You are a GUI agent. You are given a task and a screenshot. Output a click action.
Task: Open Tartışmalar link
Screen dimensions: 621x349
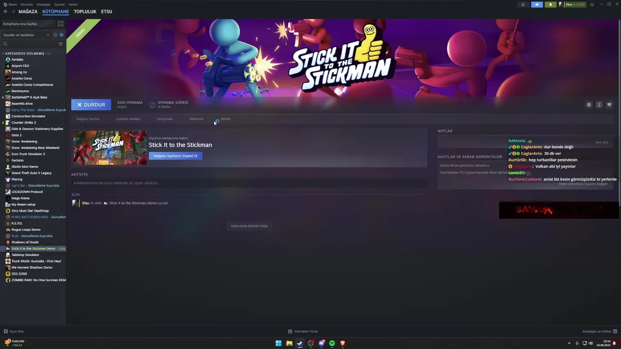164,119
